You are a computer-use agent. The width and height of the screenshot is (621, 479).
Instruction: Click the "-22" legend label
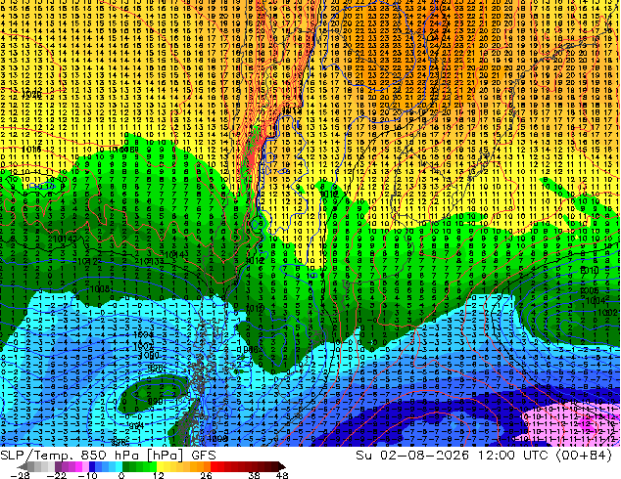[x=57, y=475]
